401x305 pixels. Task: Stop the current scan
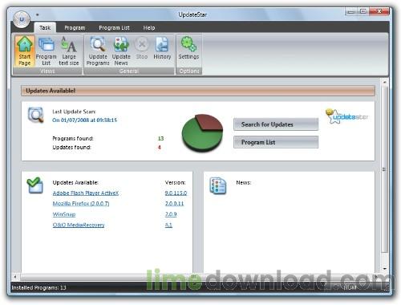coord(142,48)
